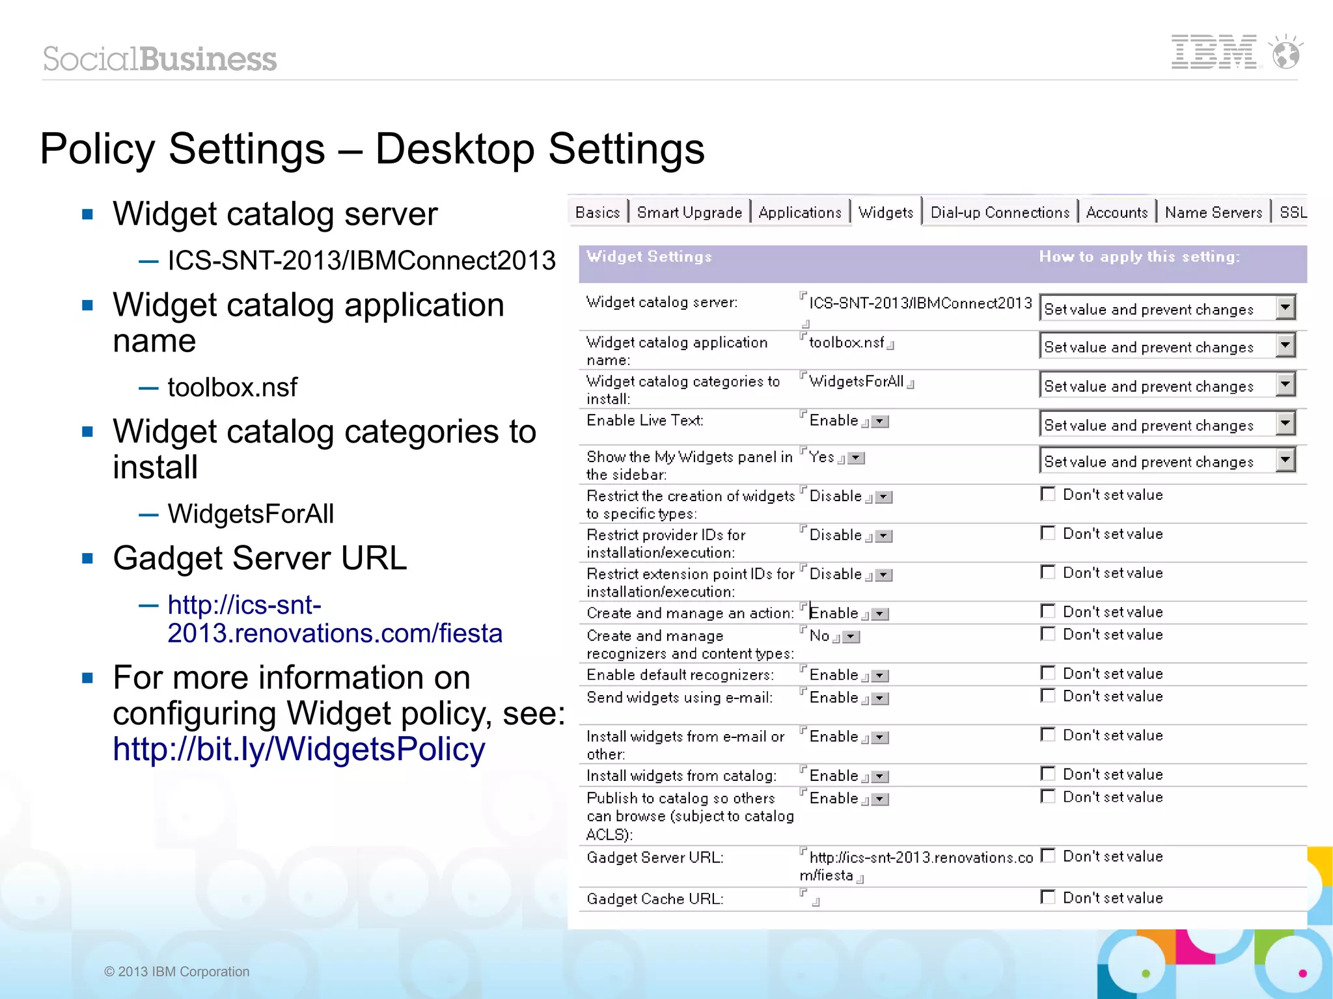Viewport: 1333px width, 999px height.
Task: Expand Restrict creation of widgets Disable dropdown arrow
Action: point(883,497)
